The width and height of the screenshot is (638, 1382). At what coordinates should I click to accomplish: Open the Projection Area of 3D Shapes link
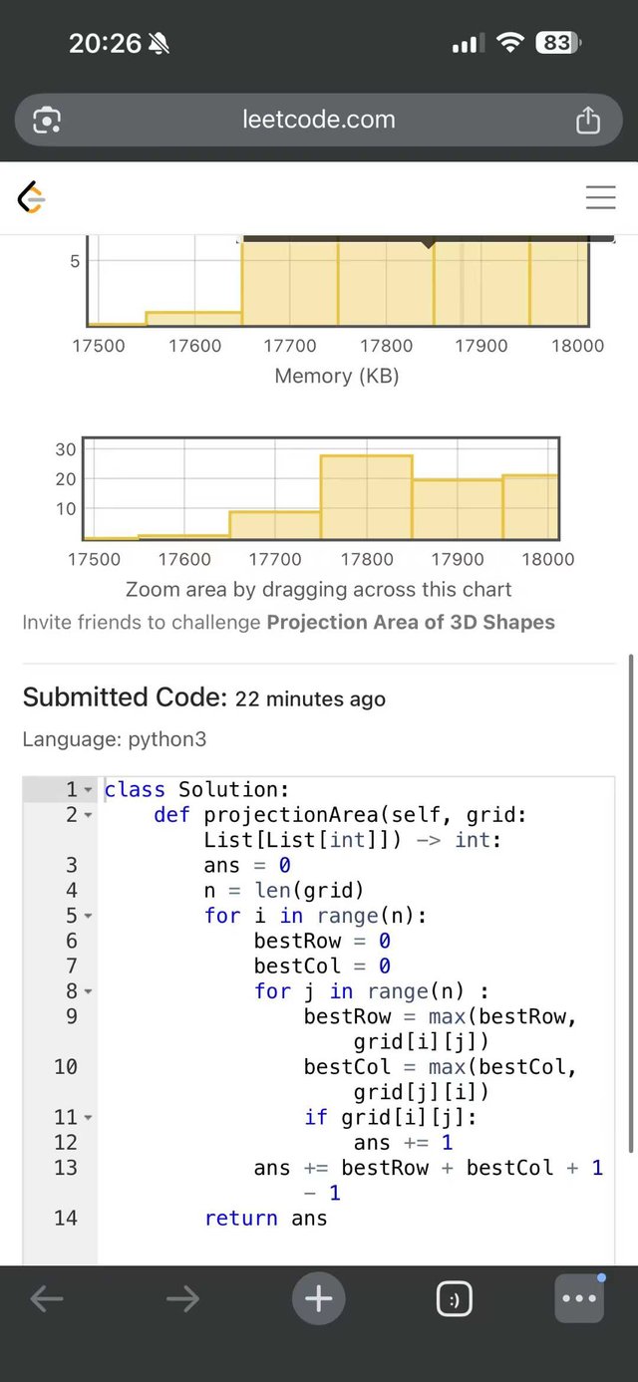(411, 622)
